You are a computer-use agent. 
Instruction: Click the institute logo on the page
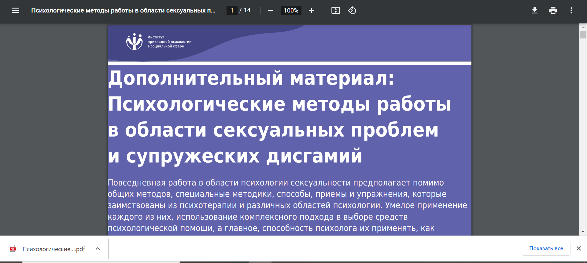coord(135,41)
